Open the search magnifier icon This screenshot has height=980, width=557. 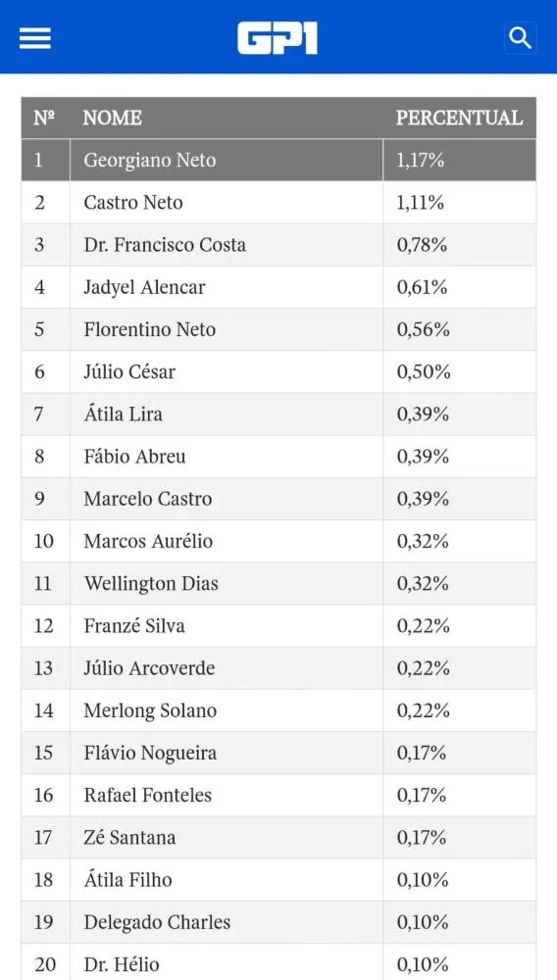tap(520, 39)
